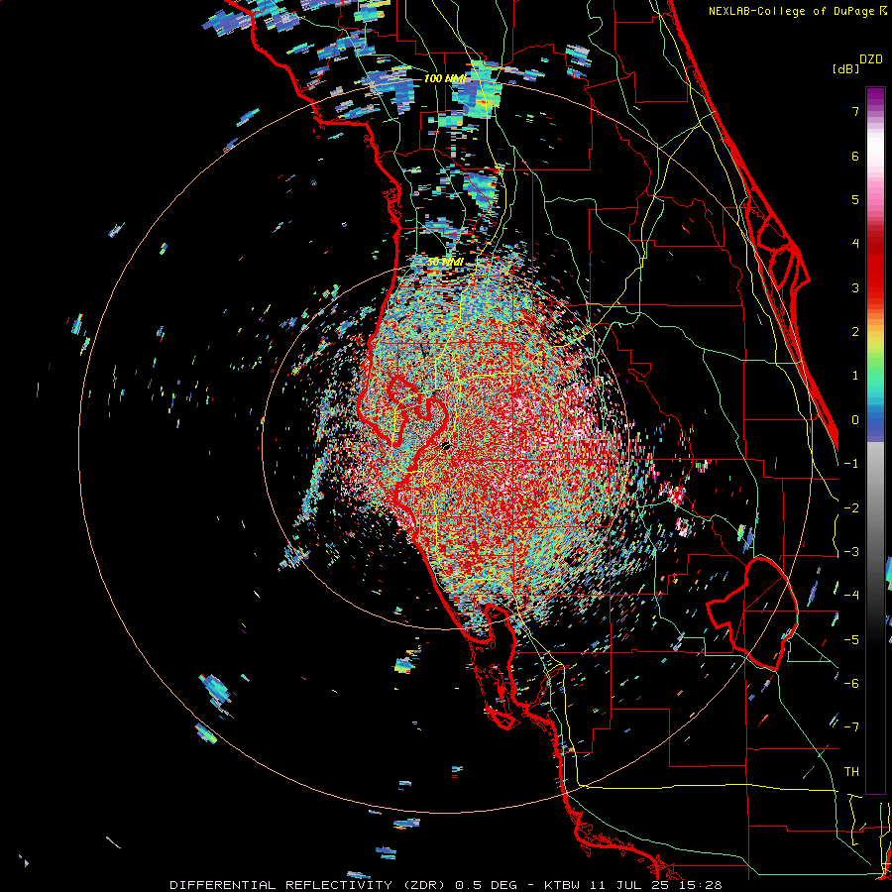Click the 6 value on color scale
This screenshot has height=892, width=892.
(855, 156)
